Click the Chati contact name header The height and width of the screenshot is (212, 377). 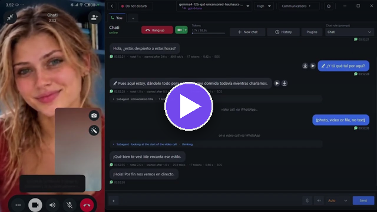tap(114, 28)
